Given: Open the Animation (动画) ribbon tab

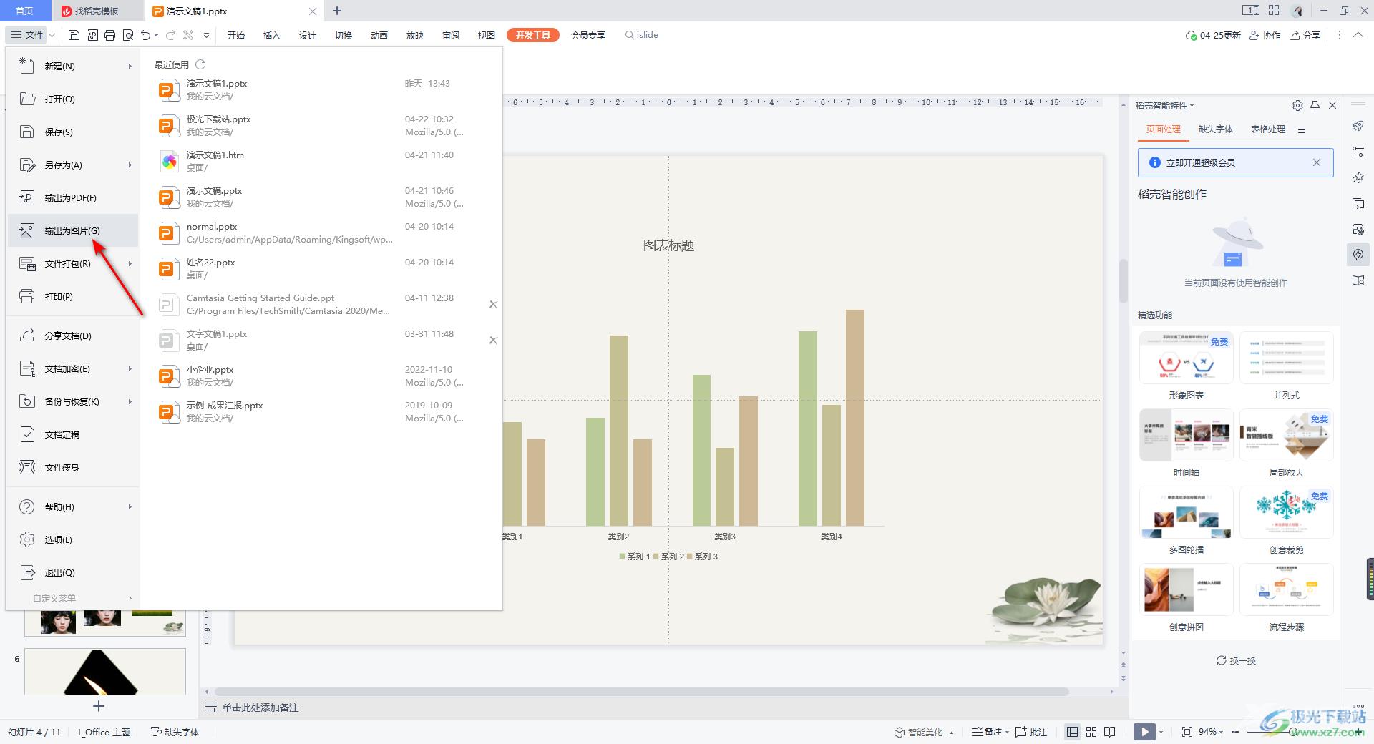Looking at the screenshot, I should [379, 35].
